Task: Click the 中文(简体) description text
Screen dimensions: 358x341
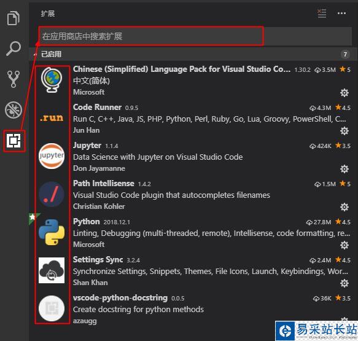Action: coord(91,80)
